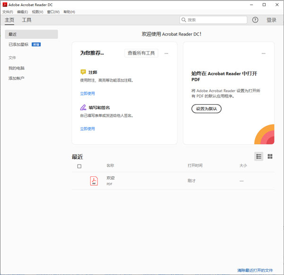284x275 pixels.
Task: Switch to thumbnail grid view icon
Action: point(270,156)
